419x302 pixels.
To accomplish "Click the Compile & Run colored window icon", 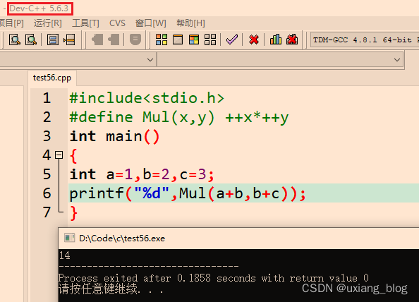I will [x=194, y=40].
